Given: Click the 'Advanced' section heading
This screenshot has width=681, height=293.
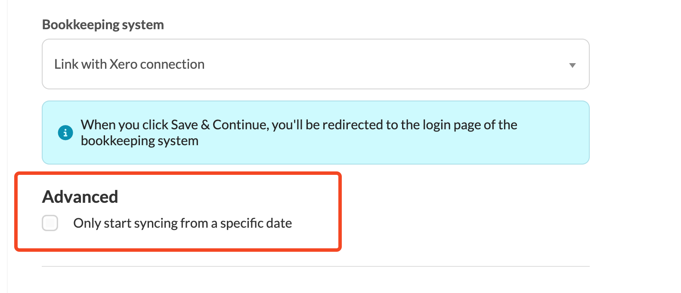Looking at the screenshot, I should coord(80,197).
